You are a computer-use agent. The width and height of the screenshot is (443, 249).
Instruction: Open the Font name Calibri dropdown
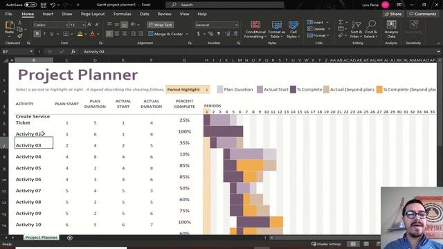tap(66, 25)
